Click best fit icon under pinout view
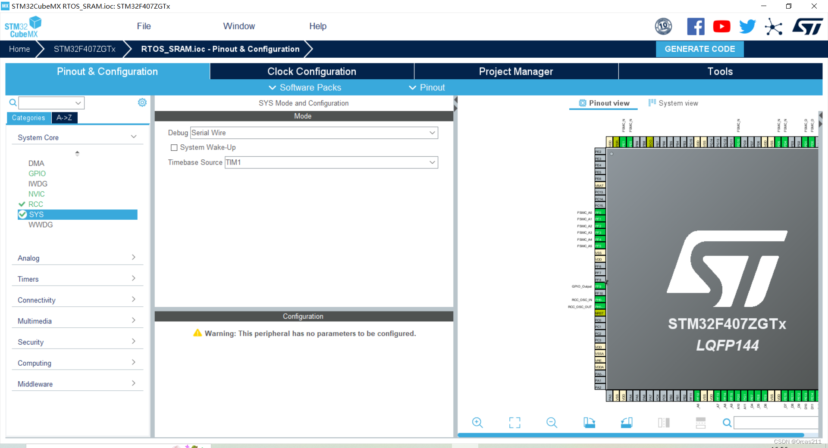Image resolution: width=828 pixels, height=448 pixels. pos(514,423)
